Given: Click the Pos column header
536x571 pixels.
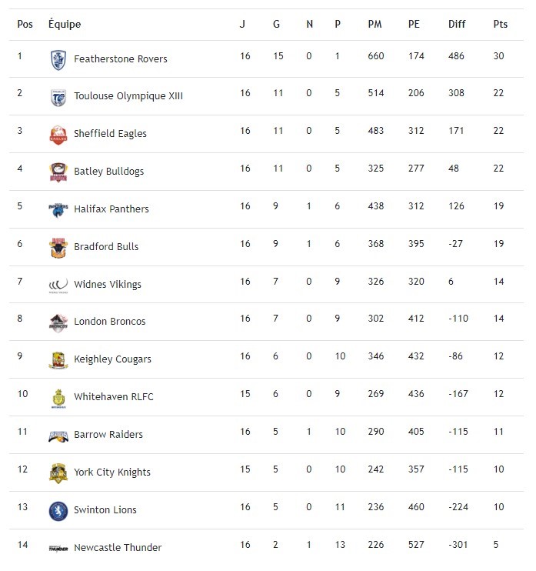Looking at the screenshot, I should (x=25, y=24).
